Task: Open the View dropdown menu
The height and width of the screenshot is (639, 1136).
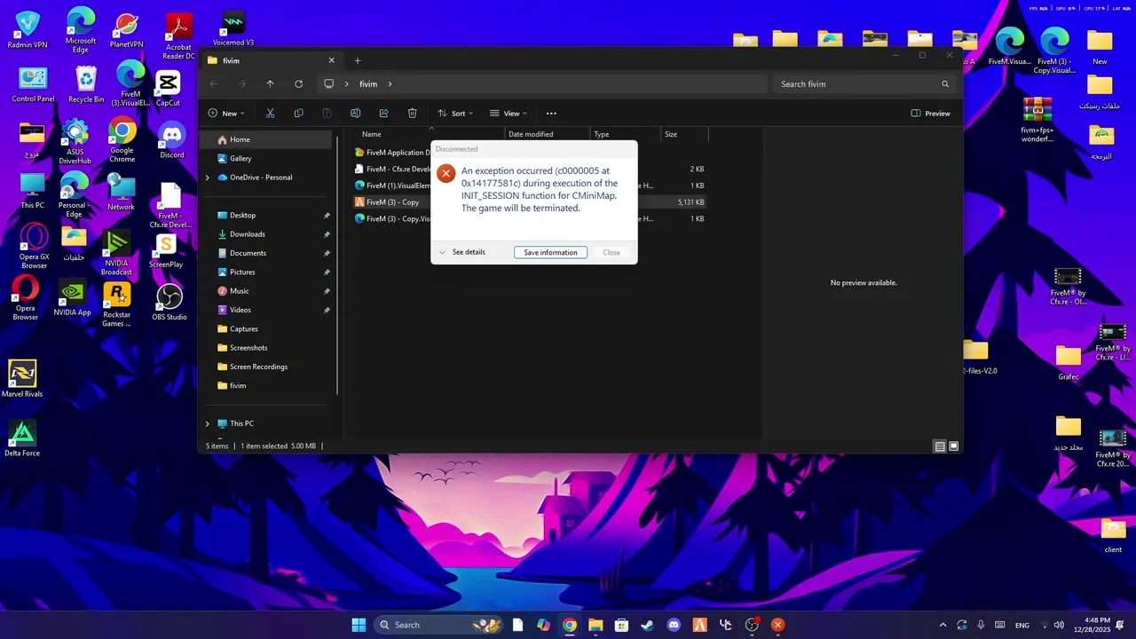Action: (509, 114)
